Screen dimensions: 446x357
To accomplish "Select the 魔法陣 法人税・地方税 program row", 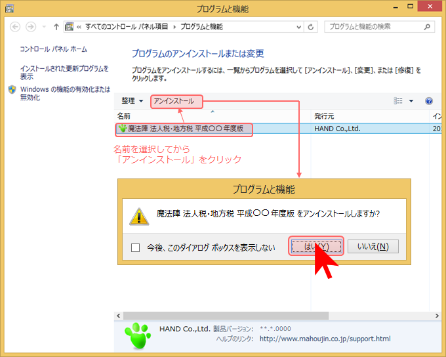I will point(277,129).
